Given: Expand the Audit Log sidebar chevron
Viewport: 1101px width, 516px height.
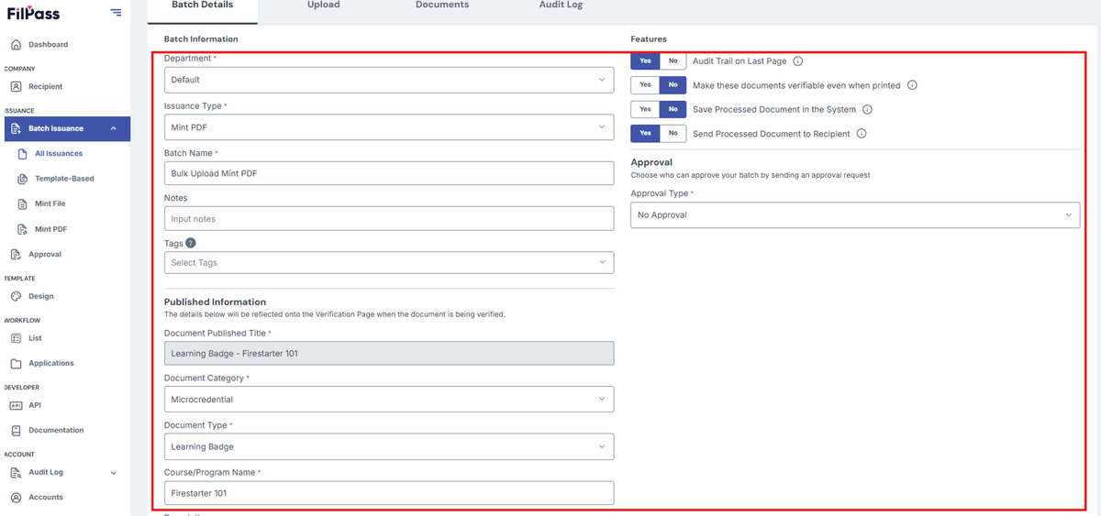Looking at the screenshot, I should [114, 473].
